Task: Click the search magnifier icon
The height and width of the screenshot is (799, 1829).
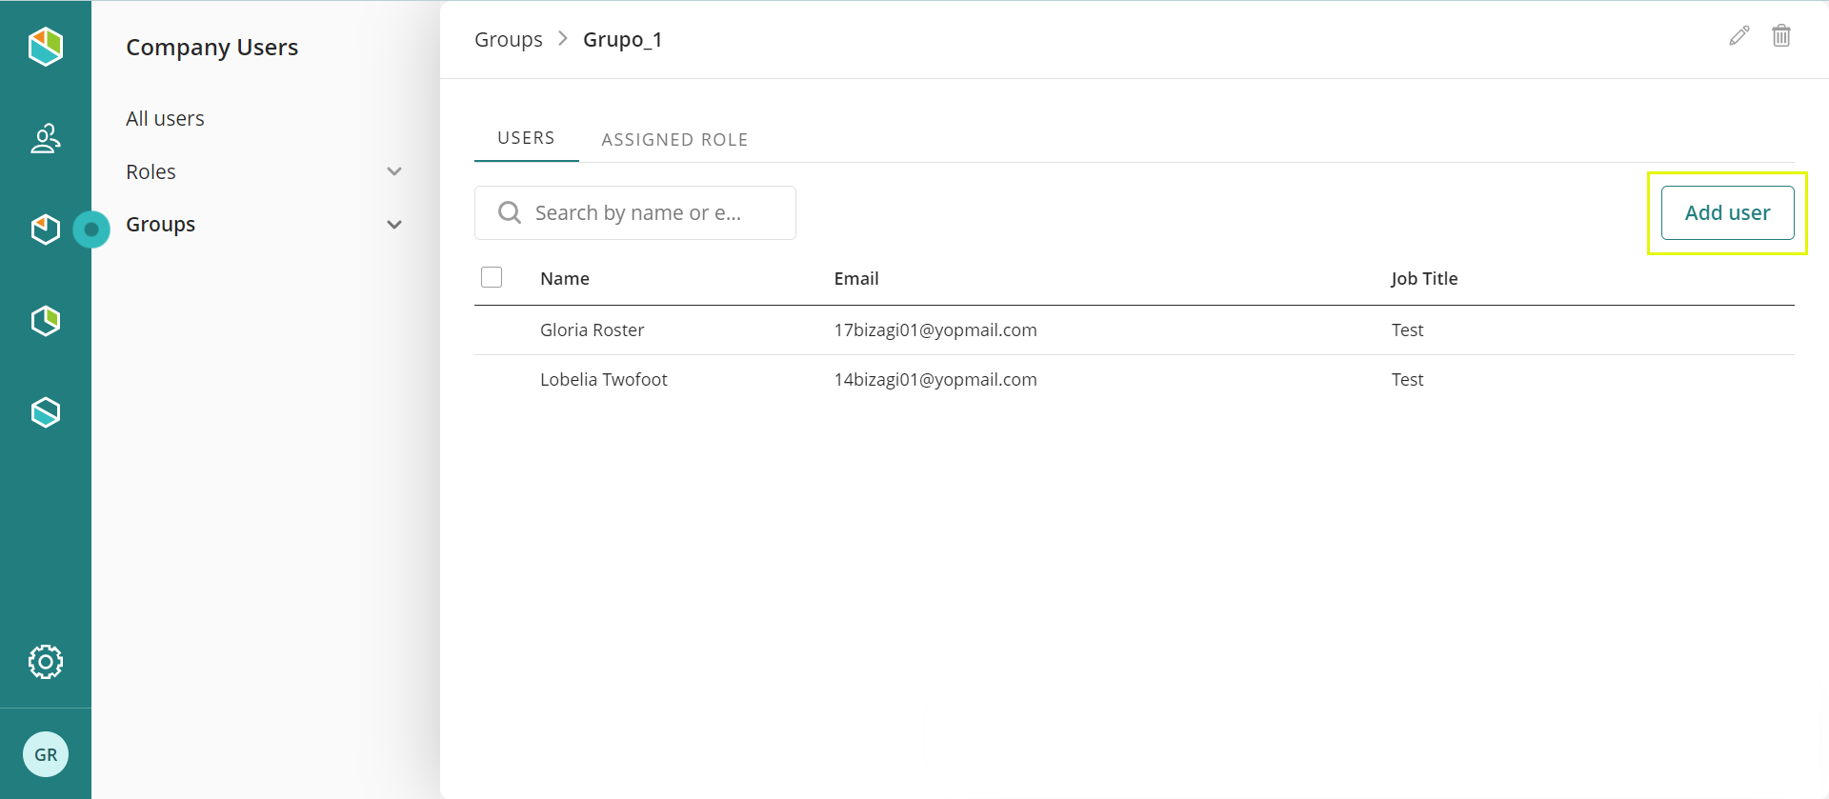Action: (510, 212)
